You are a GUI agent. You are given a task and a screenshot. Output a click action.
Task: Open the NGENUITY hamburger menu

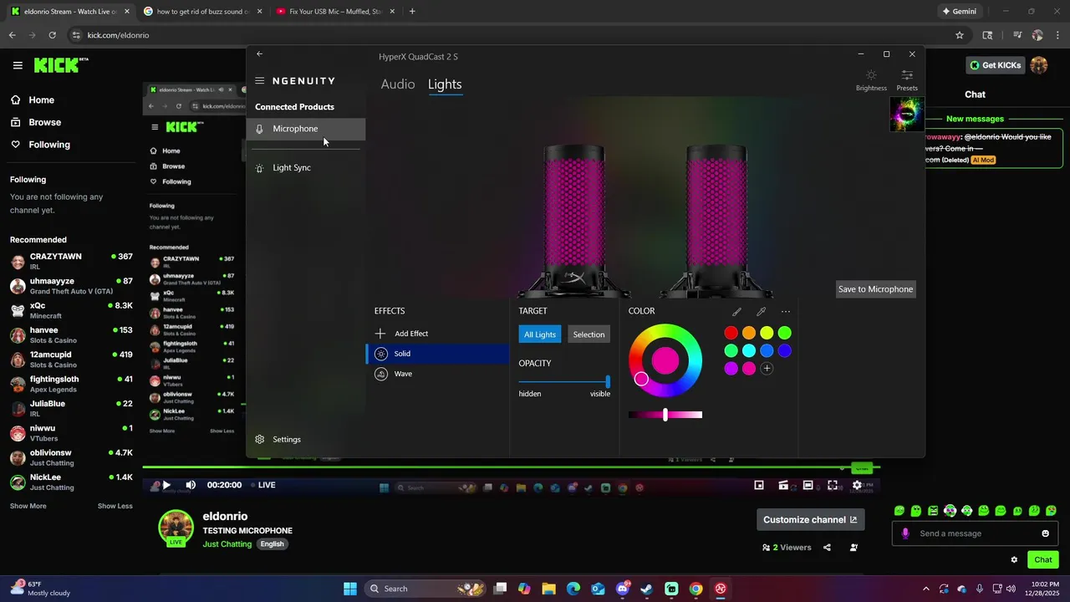coord(260,81)
